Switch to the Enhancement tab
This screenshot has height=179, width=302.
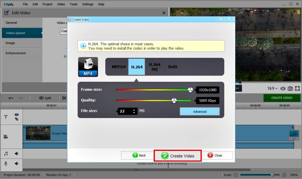click(22, 53)
